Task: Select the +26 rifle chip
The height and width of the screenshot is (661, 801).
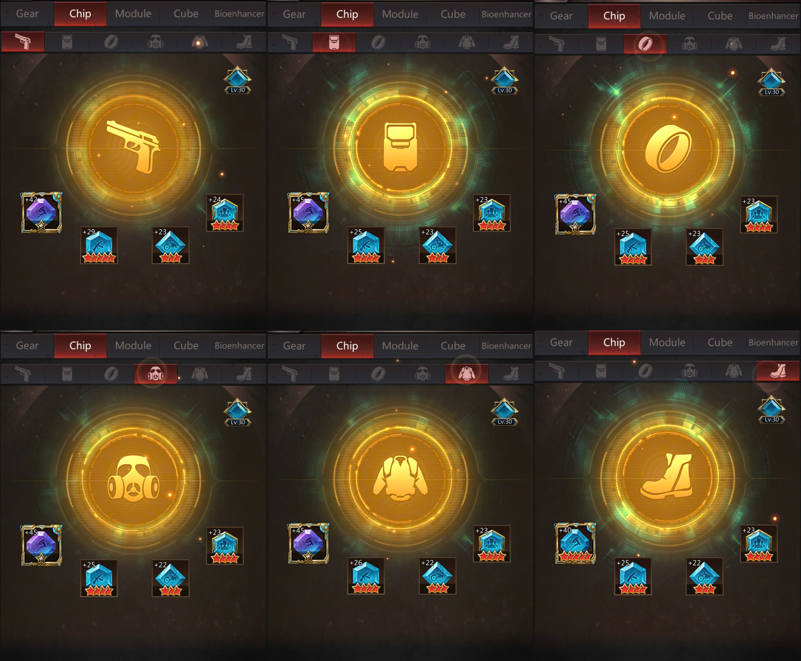Action: coord(366,576)
